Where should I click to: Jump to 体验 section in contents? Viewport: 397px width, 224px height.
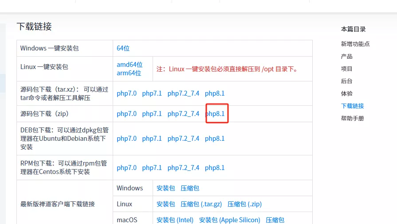[346, 93]
